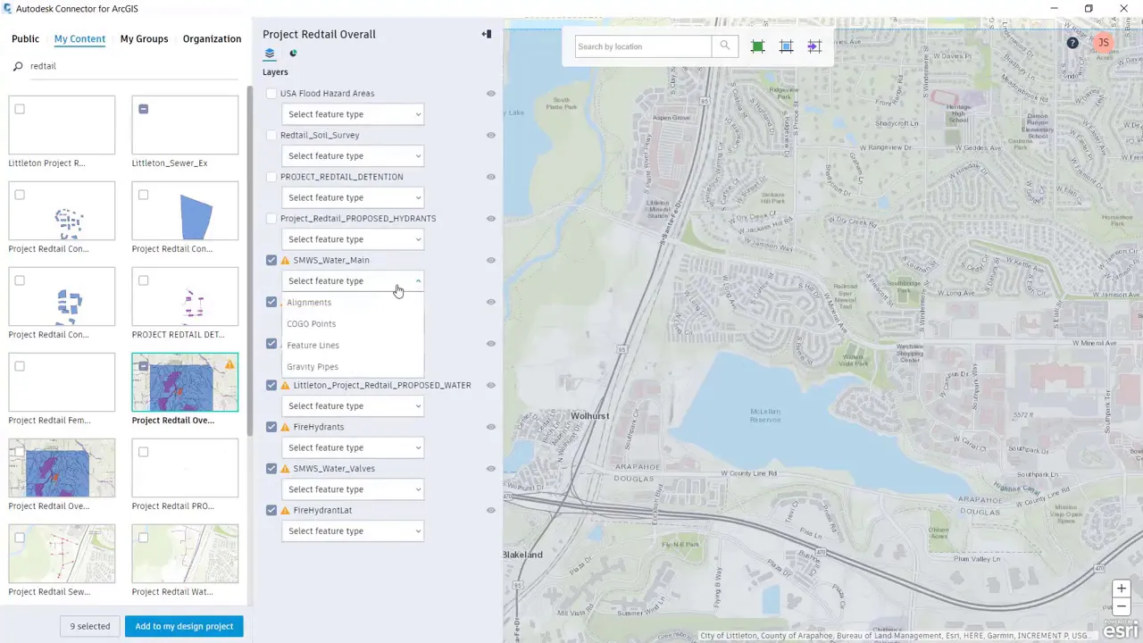Click the redtail content search field
The image size is (1143, 643).
[134, 66]
